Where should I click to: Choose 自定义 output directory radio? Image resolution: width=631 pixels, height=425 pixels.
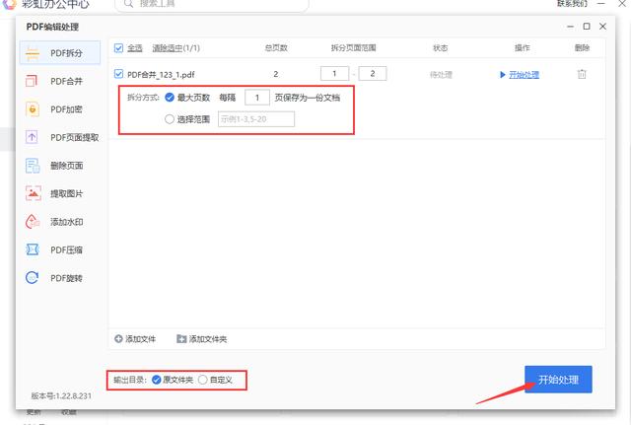tap(203, 380)
